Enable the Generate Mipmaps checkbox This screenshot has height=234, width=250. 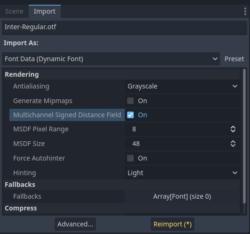(x=130, y=101)
